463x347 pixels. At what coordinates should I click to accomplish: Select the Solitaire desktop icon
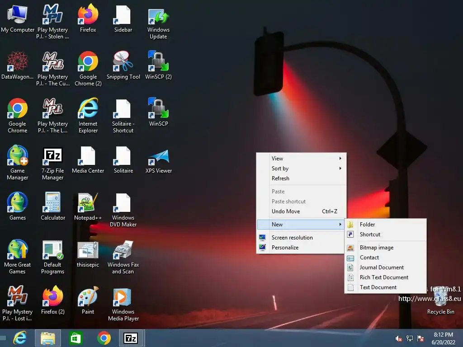pyautogui.click(x=123, y=159)
